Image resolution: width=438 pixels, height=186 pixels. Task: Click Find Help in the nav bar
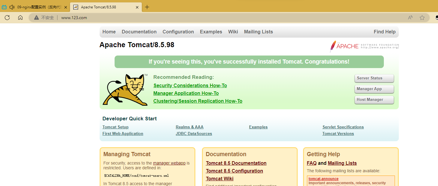pyautogui.click(x=384, y=32)
